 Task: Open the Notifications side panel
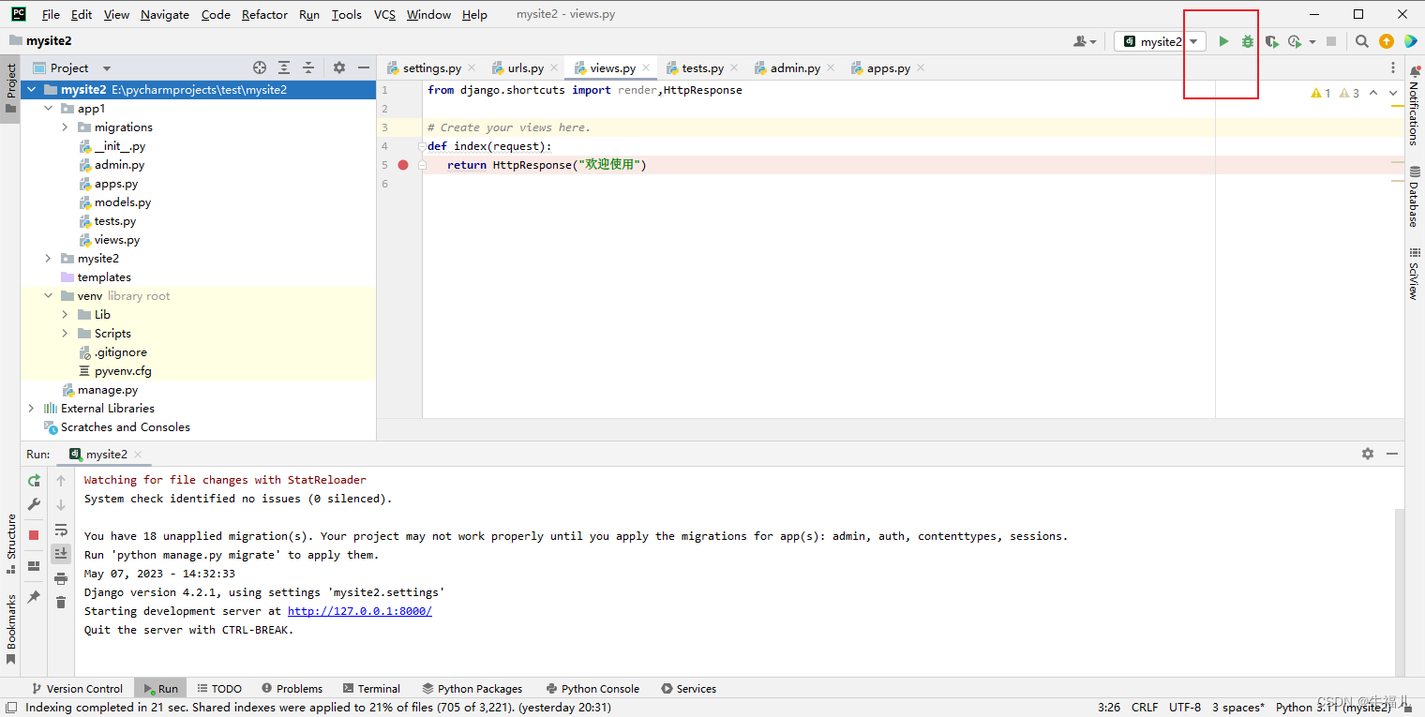[1414, 105]
